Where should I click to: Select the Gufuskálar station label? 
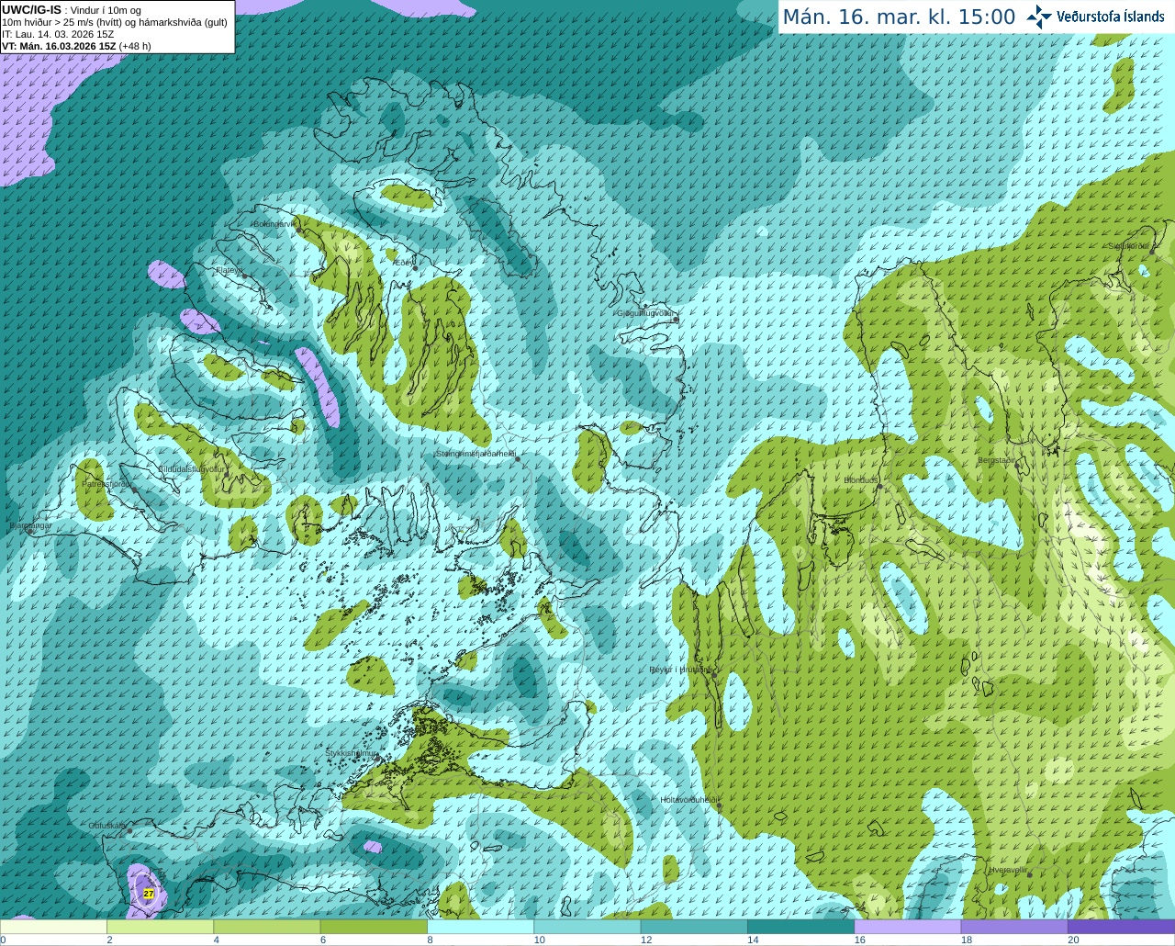pos(107,826)
